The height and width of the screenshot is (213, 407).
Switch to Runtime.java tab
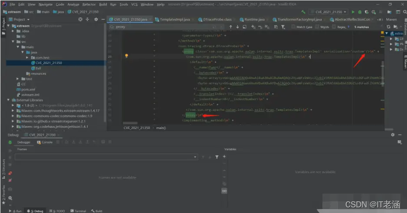click(x=254, y=19)
